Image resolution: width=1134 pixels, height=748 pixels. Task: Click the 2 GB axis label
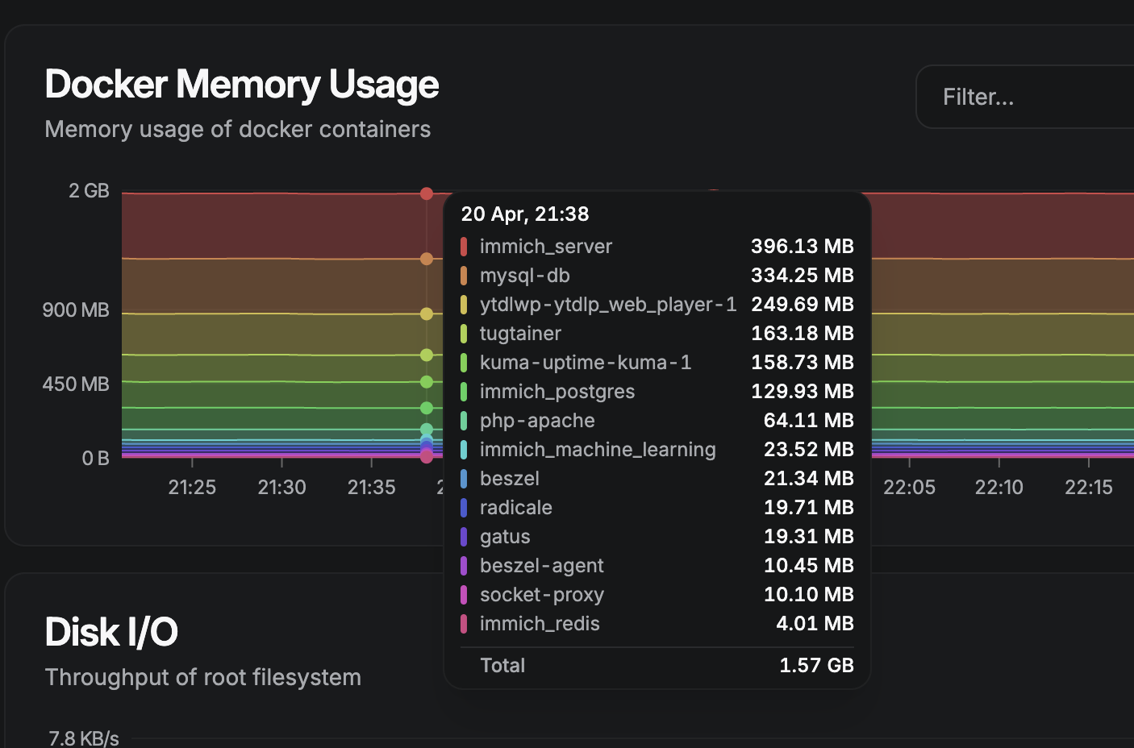[x=90, y=190]
